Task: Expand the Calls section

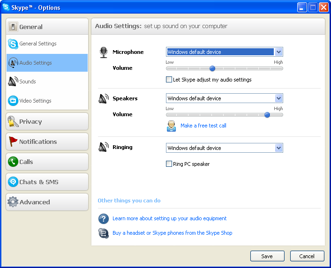Action: point(47,162)
